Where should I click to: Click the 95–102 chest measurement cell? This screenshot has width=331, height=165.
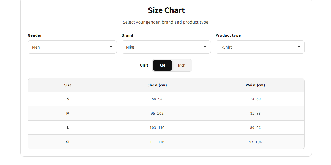tap(157, 114)
